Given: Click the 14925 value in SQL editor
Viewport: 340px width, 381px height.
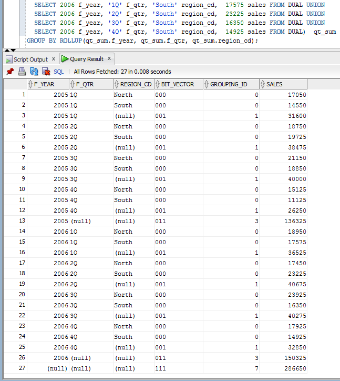Looking at the screenshot, I should 234,32.
